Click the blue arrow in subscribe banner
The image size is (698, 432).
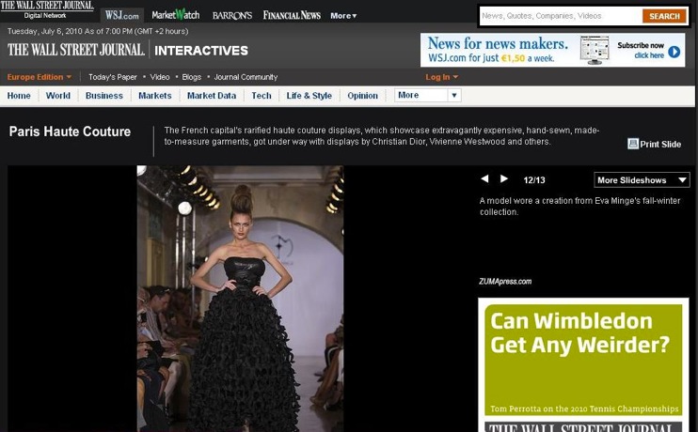click(x=674, y=52)
